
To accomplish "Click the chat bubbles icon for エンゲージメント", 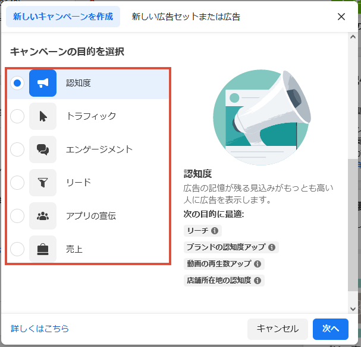I will pyautogui.click(x=43, y=149).
